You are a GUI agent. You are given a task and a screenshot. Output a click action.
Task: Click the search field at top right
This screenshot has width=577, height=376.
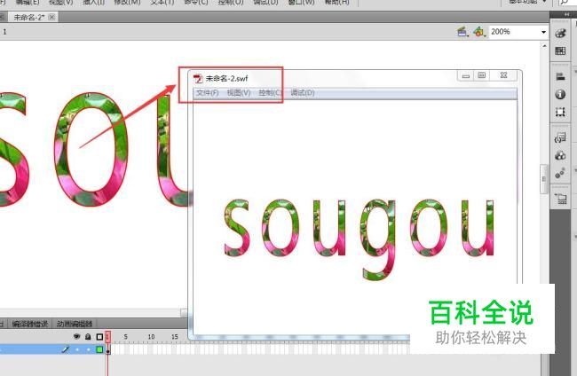[566, 2]
